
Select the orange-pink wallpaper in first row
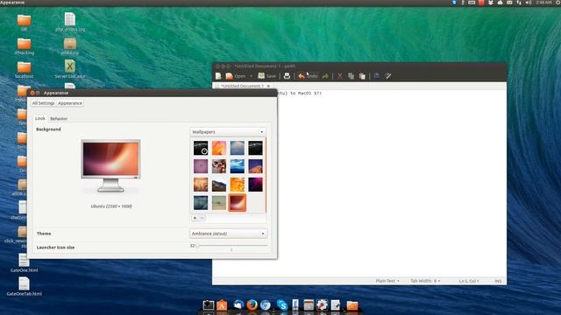coord(219,148)
